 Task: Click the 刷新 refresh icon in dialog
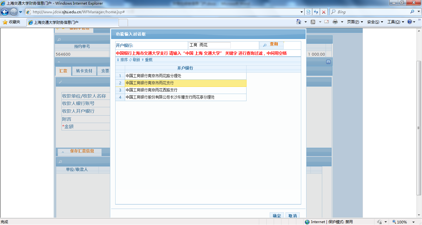point(130,60)
